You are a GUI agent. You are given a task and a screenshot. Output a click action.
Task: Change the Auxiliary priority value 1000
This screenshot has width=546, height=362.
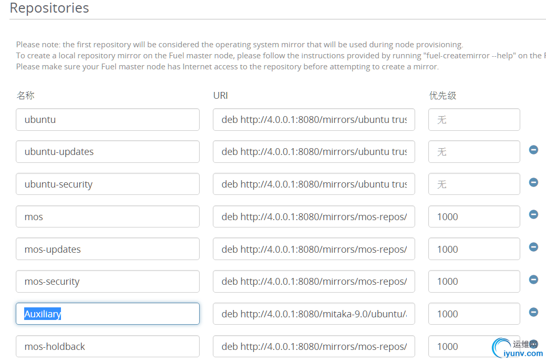pyautogui.click(x=474, y=314)
